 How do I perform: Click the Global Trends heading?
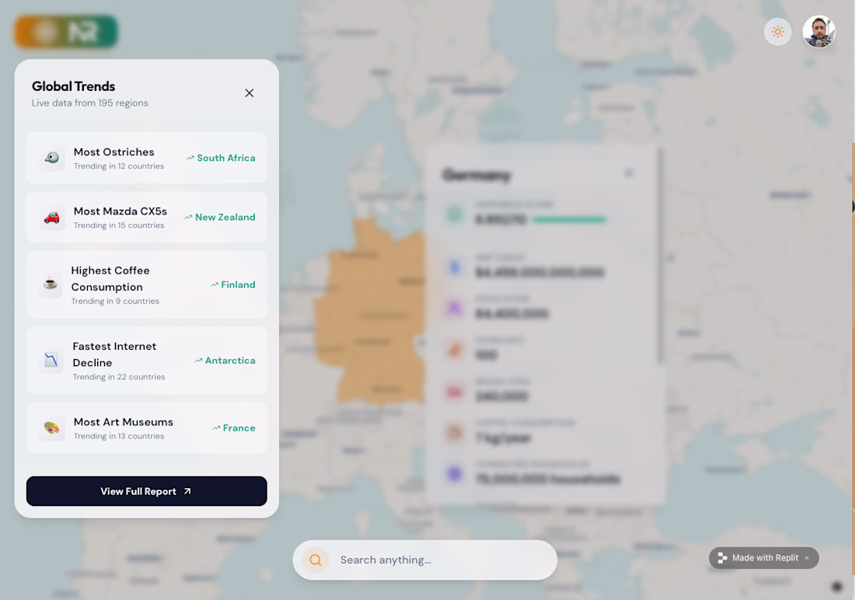[74, 86]
